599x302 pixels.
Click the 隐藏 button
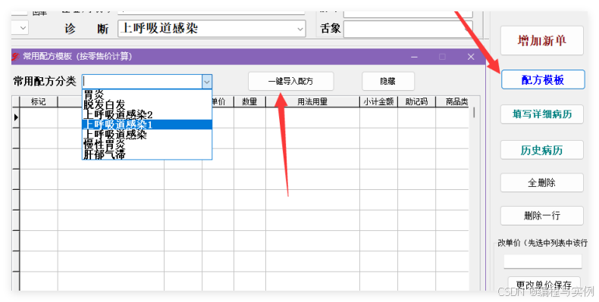[x=387, y=81]
